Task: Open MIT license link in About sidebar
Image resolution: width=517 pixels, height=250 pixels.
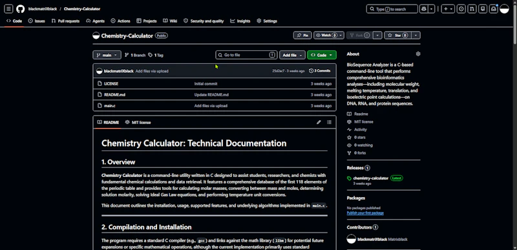Action: 361,121
